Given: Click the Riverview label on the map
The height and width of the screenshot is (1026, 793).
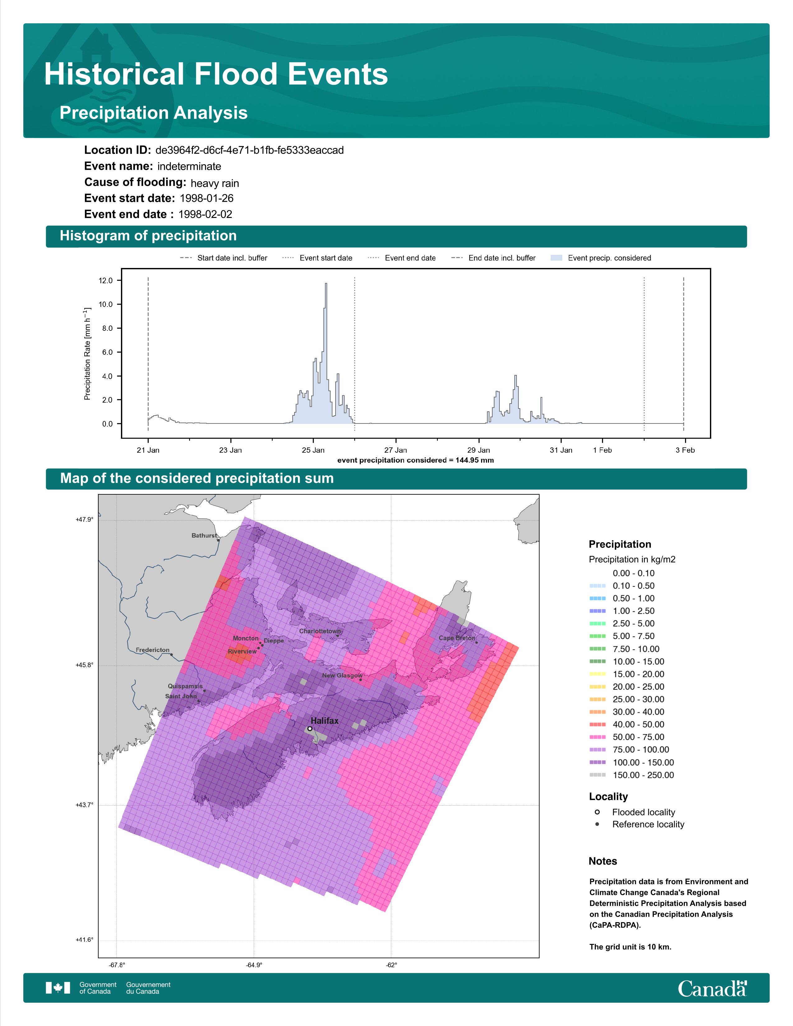Looking at the screenshot, I should (x=242, y=651).
